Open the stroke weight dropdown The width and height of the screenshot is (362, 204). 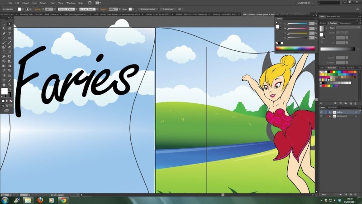coord(54,9)
